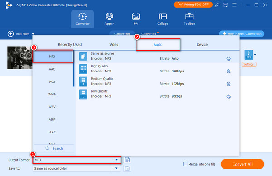Open the Converting tab

click(x=122, y=33)
